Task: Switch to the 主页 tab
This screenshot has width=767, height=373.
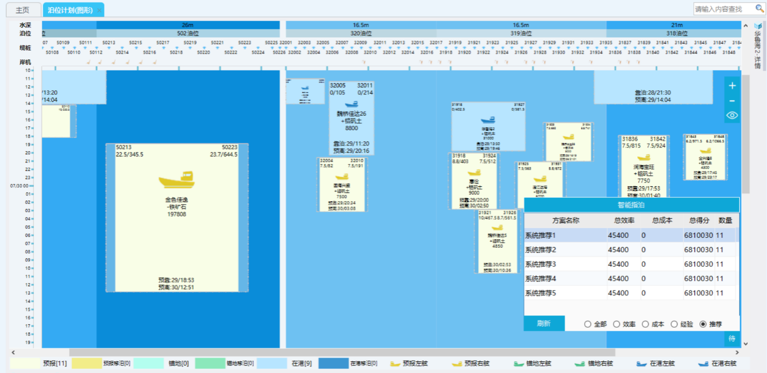Action: tap(22, 11)
